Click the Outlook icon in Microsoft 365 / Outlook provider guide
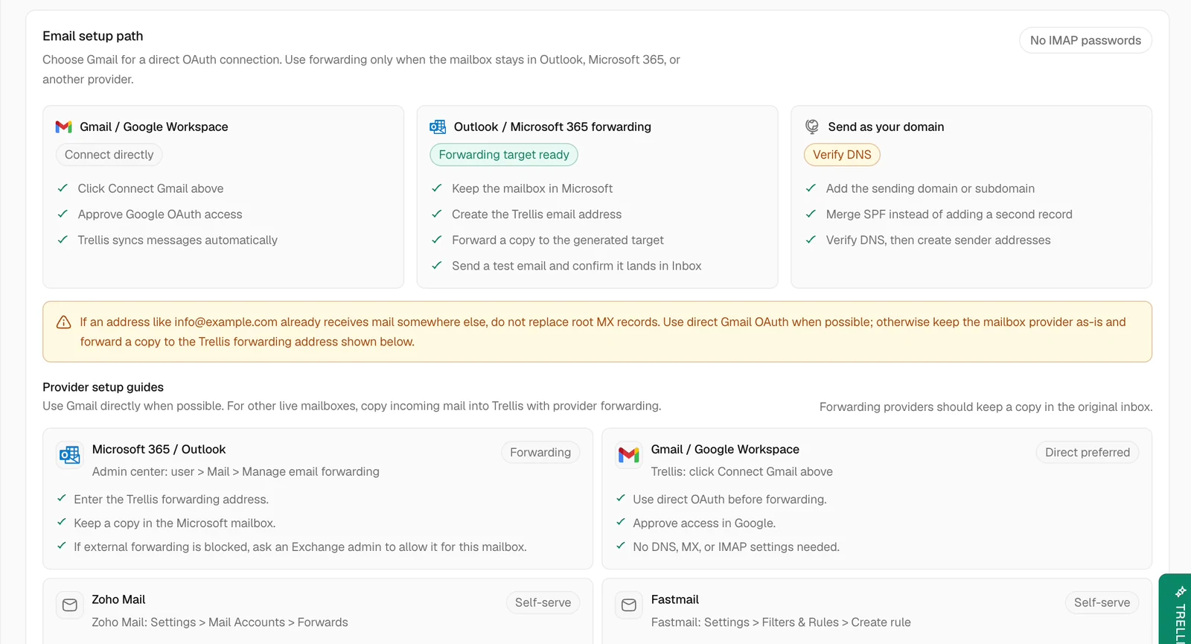The height and width of the screenshot is (644, 1191). pyautogui.click(x=70, y=455)
